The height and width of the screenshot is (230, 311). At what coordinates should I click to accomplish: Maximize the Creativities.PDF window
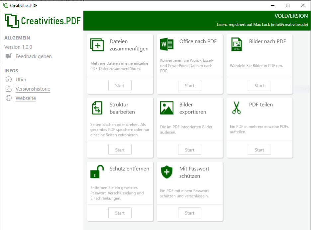pos(288,5)
